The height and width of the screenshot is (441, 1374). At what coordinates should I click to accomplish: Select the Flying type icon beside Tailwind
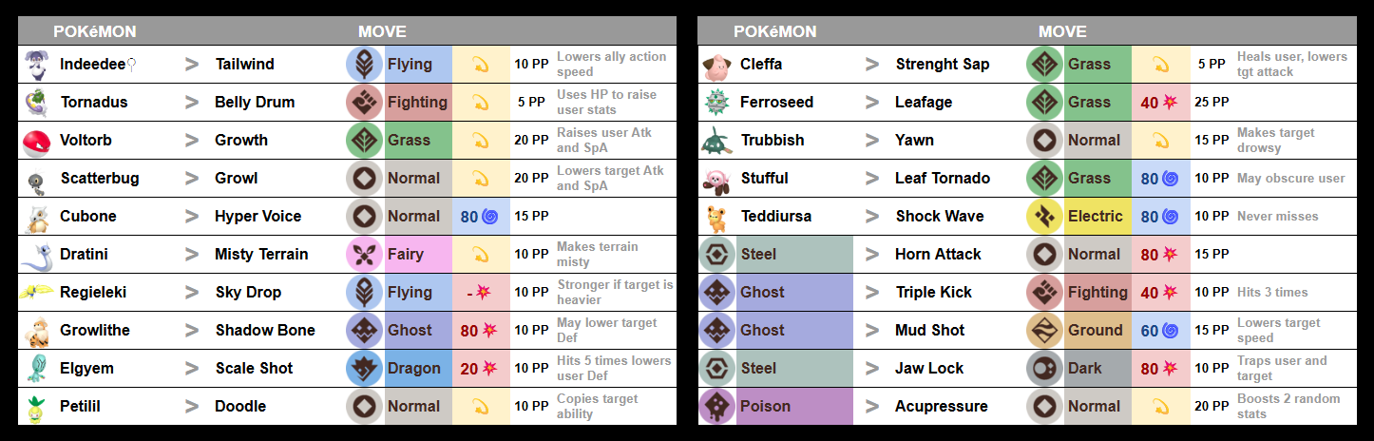pos(365,65)
